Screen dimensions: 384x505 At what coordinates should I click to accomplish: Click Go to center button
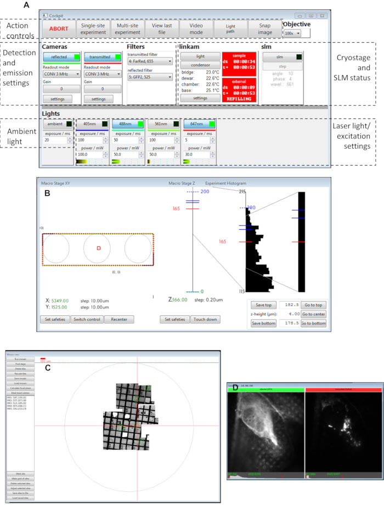coord(313,314)
